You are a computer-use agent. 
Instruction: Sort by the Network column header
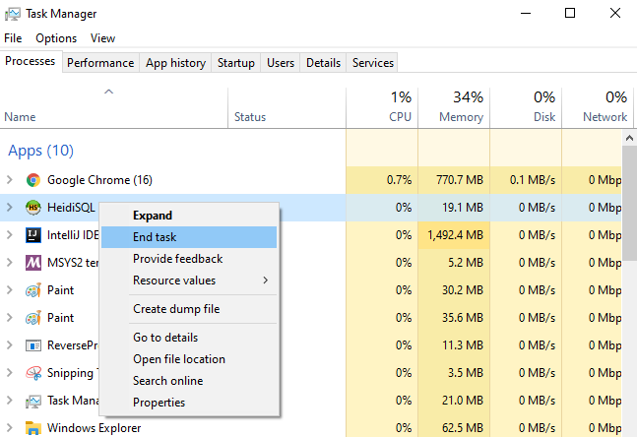[598, 108]
